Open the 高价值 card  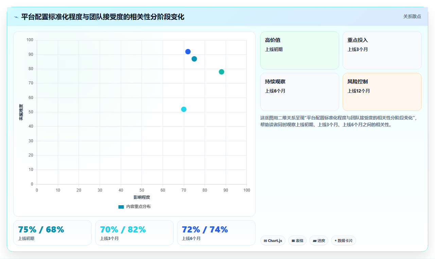[x=300, y=50]
